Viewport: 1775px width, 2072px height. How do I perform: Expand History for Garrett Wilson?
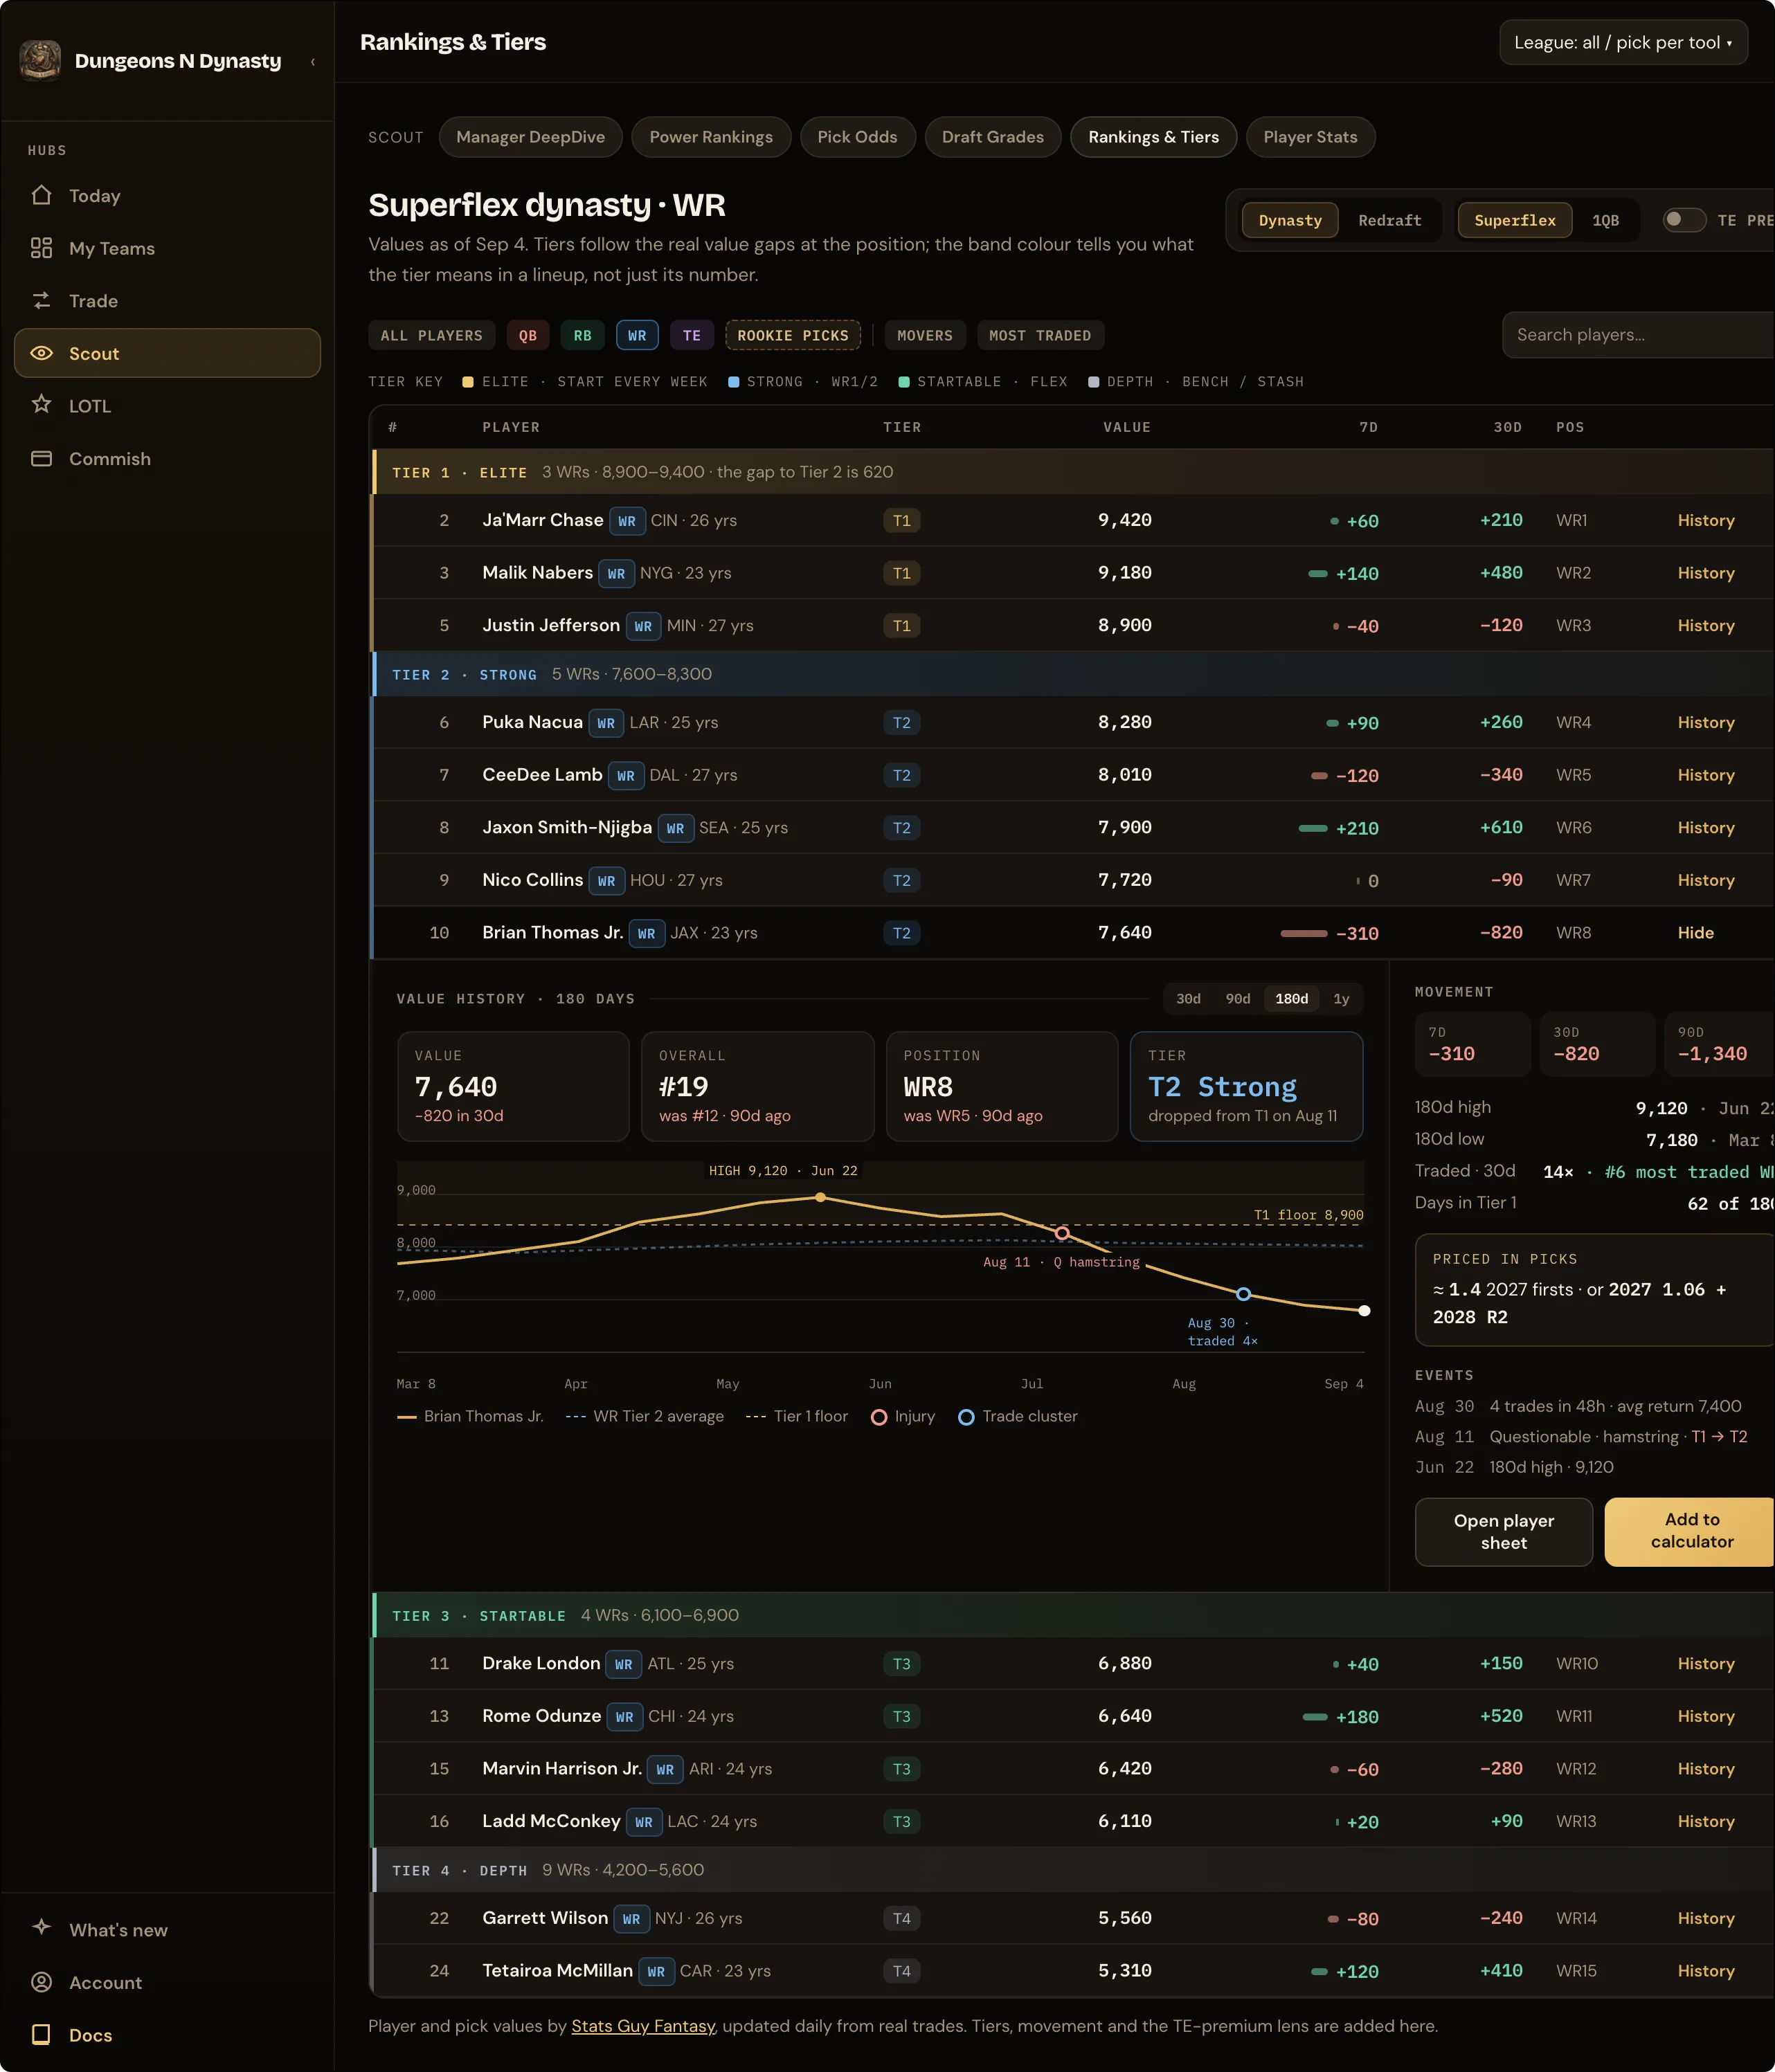pyautogui.click(x=1706, y=1919)
